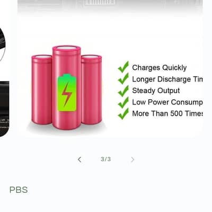Click the More Than 500 Times text
The width and height of the screenshot is (212, 212).
click(167, 113)
